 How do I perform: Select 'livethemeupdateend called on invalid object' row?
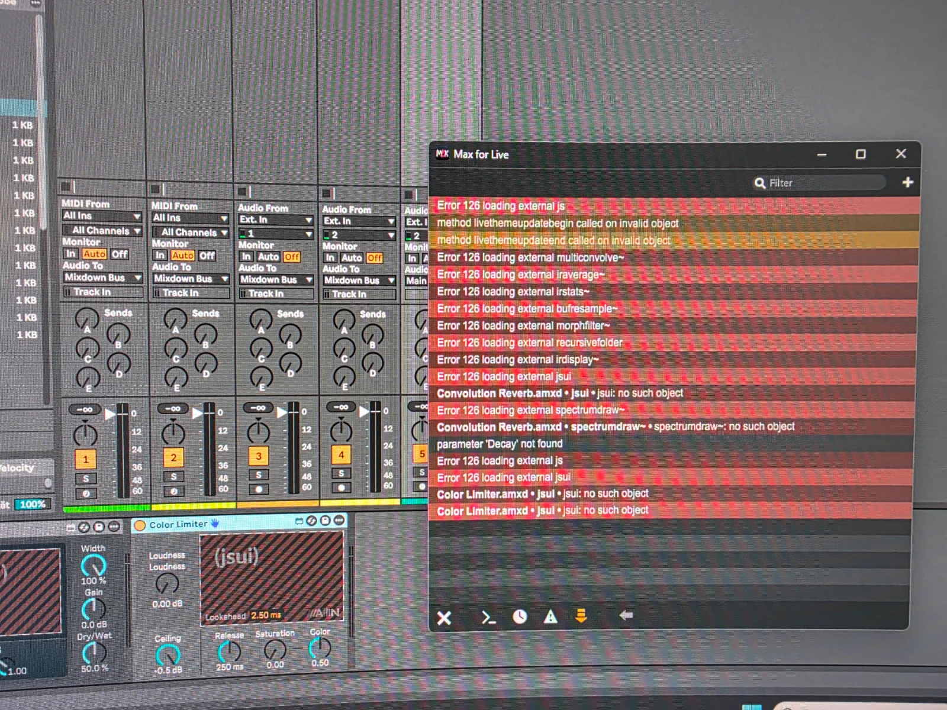(674, 240)
